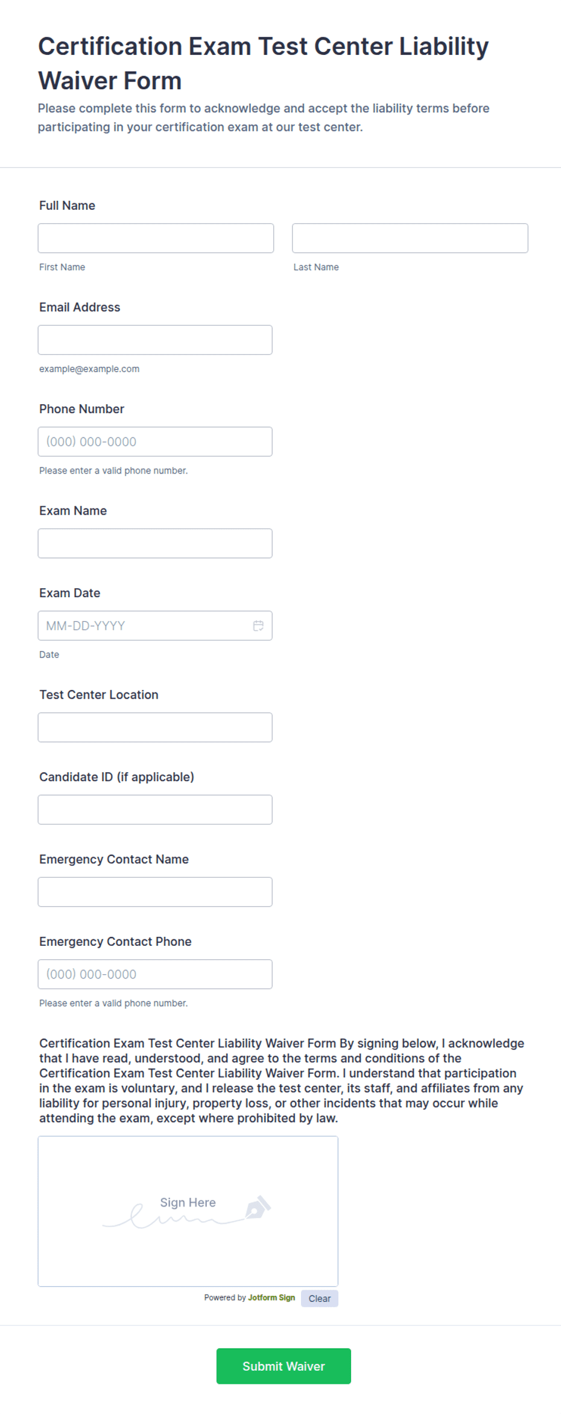The height and width of the screenshot is (1414, 561).
Task: Click the Certification Exam form title heading
Action: 264,63
